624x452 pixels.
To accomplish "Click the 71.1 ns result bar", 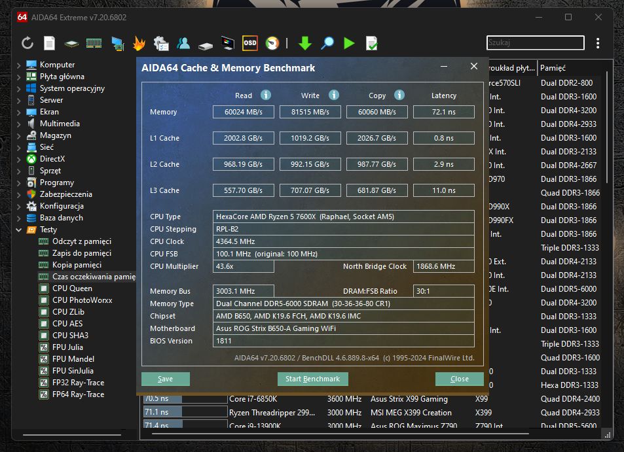I will (x=185, y=412).
